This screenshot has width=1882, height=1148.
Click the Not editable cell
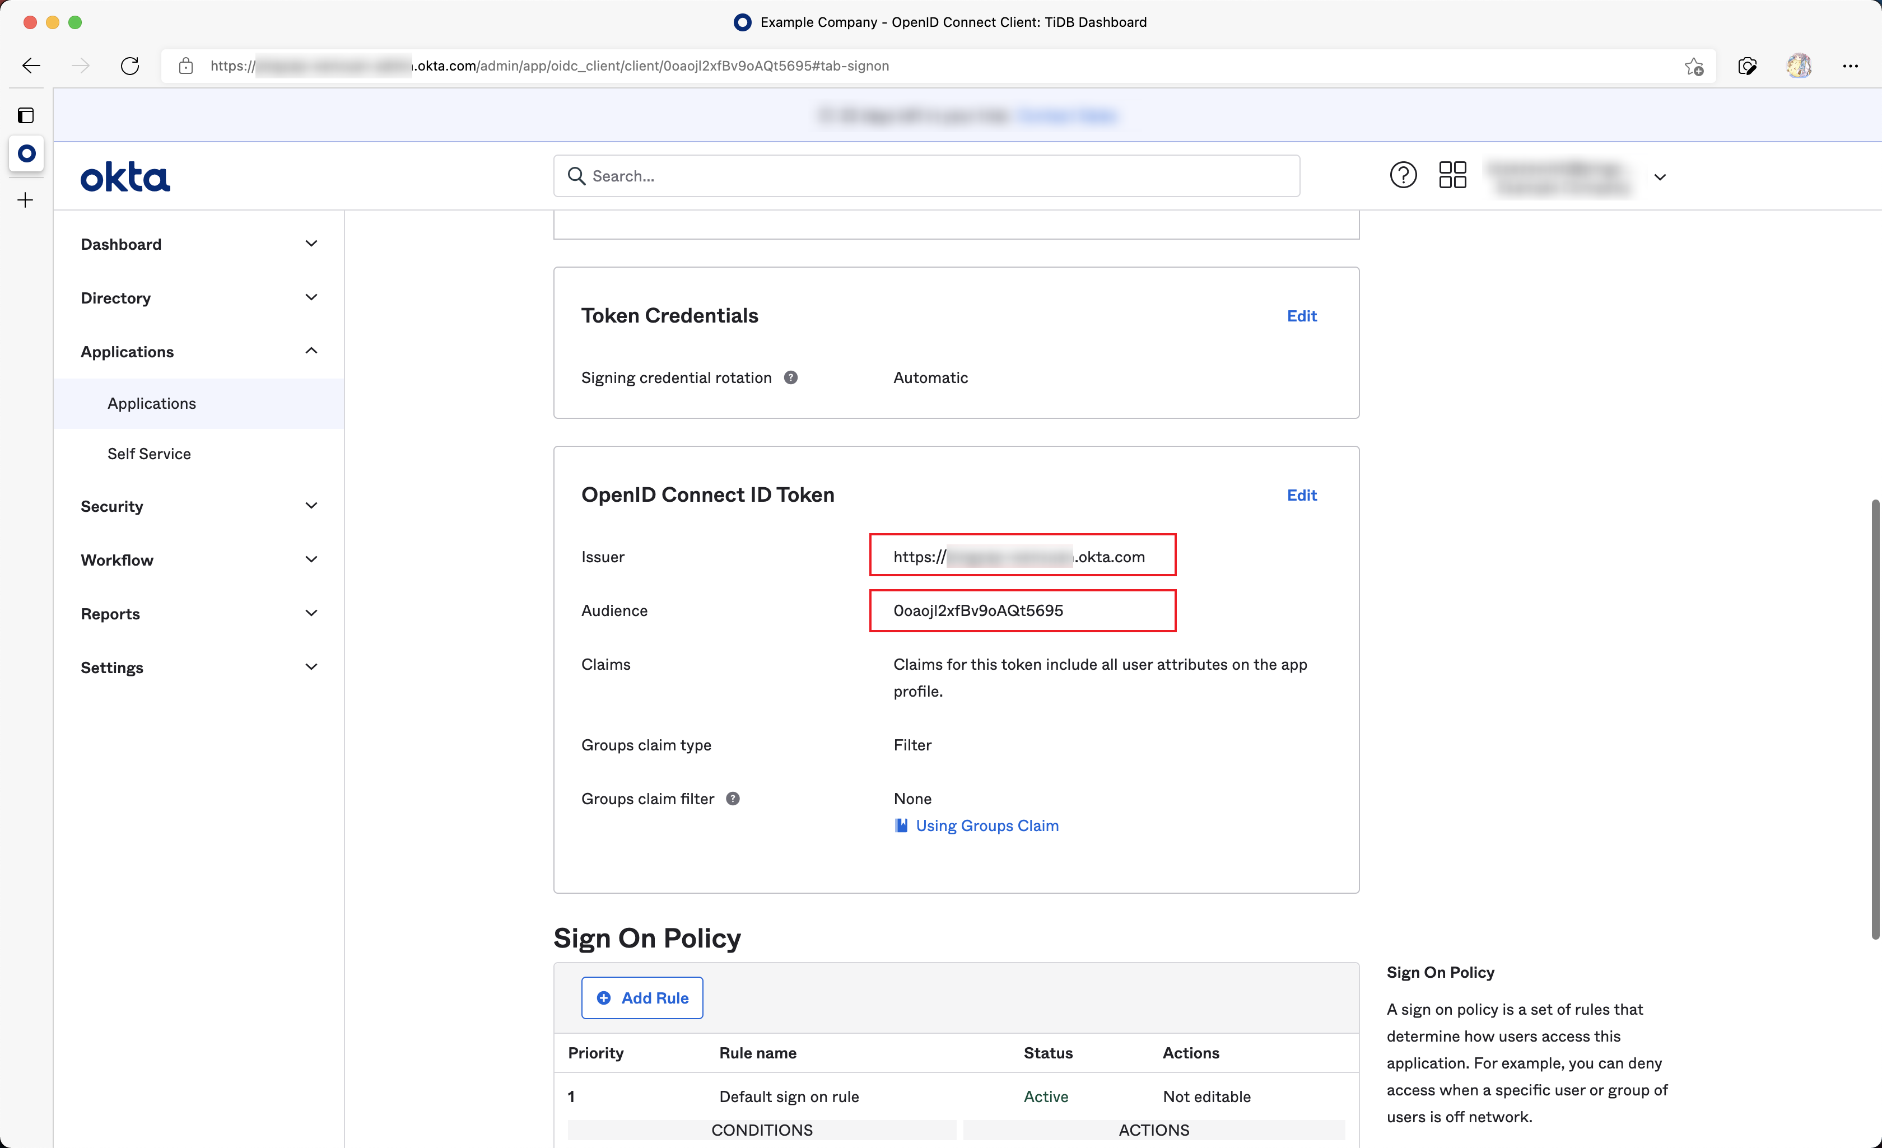click(1206, 1096)
